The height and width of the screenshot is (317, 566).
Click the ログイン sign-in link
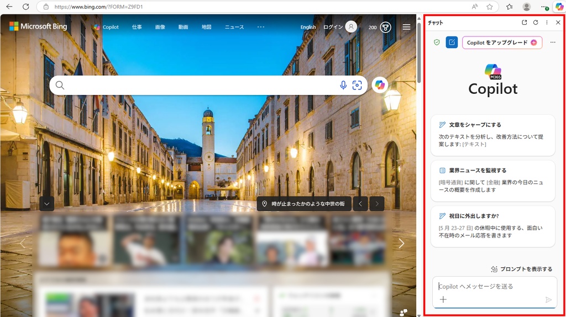click(x=333, y=27)
